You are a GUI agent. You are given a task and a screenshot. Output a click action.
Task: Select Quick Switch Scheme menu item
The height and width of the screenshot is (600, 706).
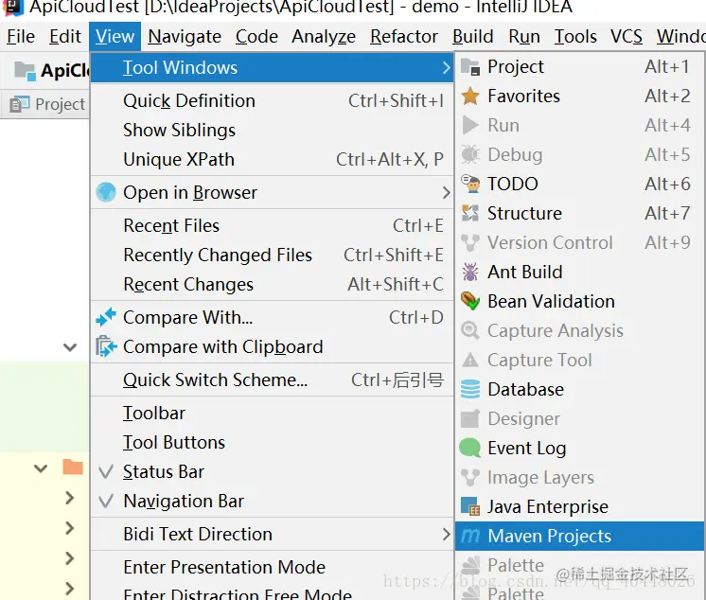tap(272, 379)
